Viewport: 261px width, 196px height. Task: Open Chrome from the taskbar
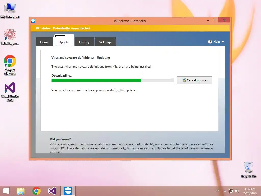(x=36, y=191)
